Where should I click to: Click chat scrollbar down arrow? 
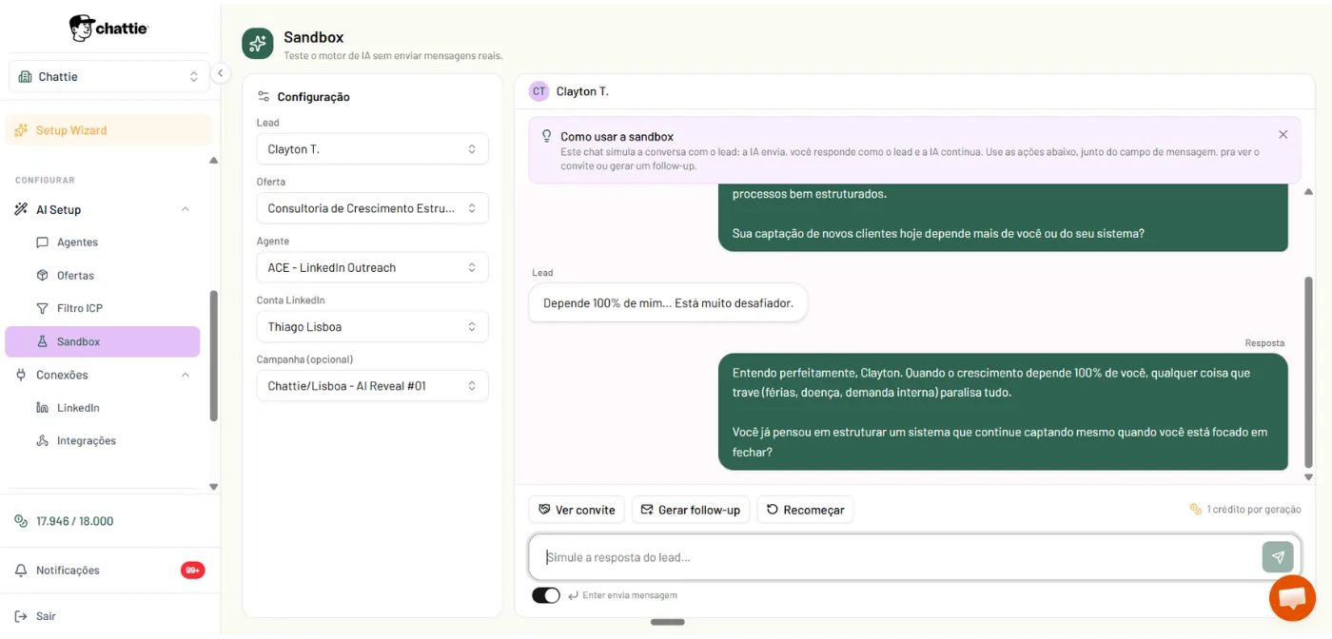[1309, 476]
